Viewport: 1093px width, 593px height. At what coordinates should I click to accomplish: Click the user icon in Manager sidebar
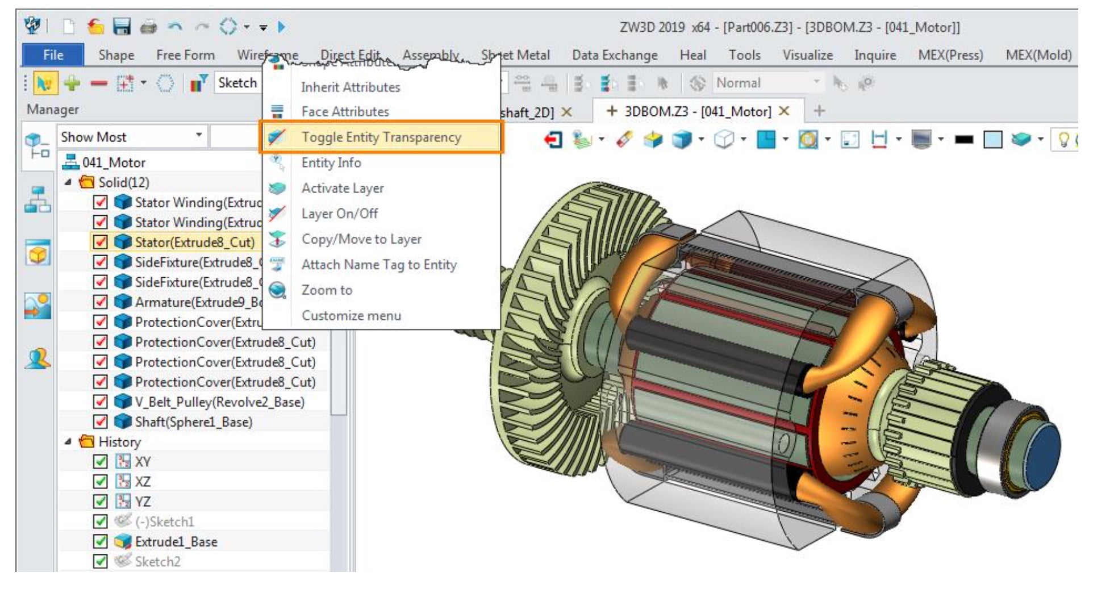(x=37, y=359)
